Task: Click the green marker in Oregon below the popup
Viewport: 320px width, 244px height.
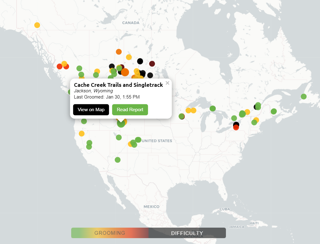Action: (84, 121)
